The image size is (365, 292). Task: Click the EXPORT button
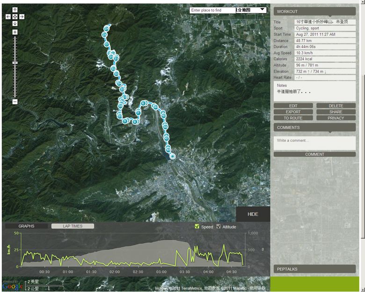pos(293,112)
